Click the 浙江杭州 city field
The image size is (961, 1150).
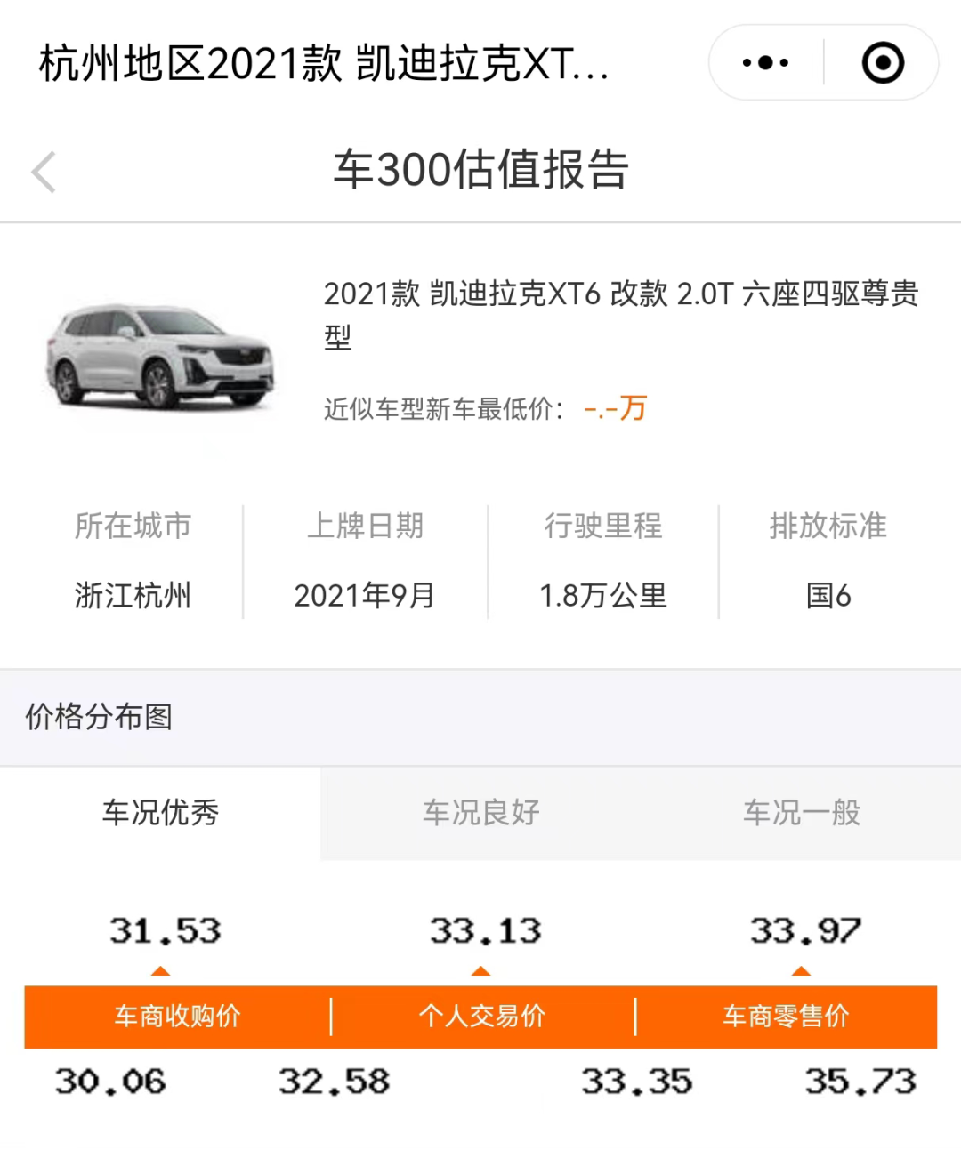coord(132,596)
